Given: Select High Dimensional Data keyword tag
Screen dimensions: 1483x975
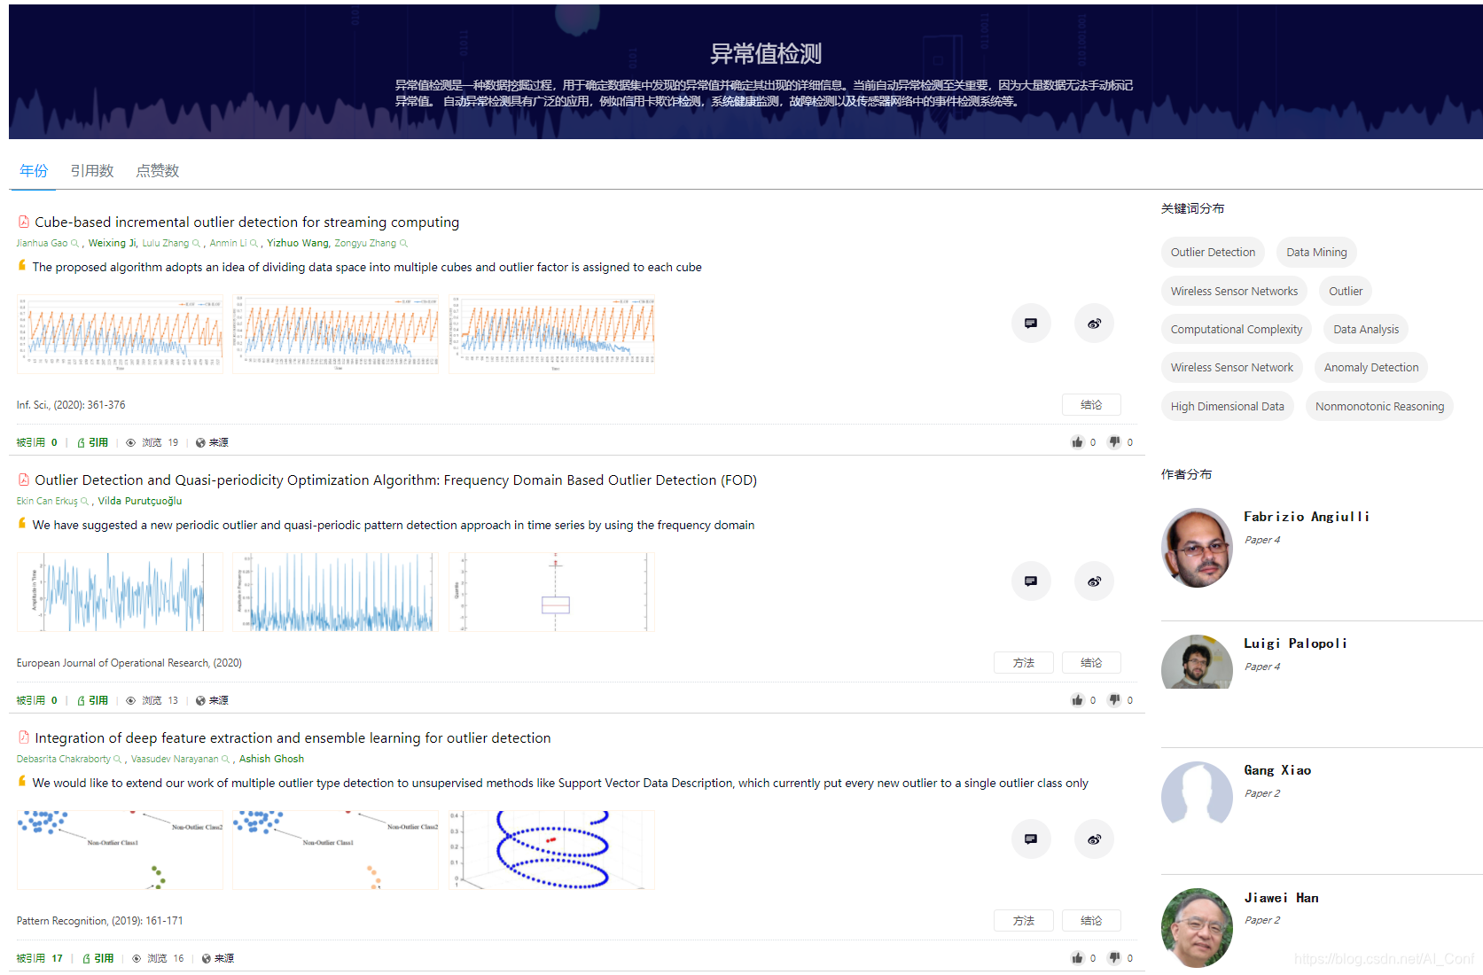Looking at the screenshot, I should click(1228, 407).
